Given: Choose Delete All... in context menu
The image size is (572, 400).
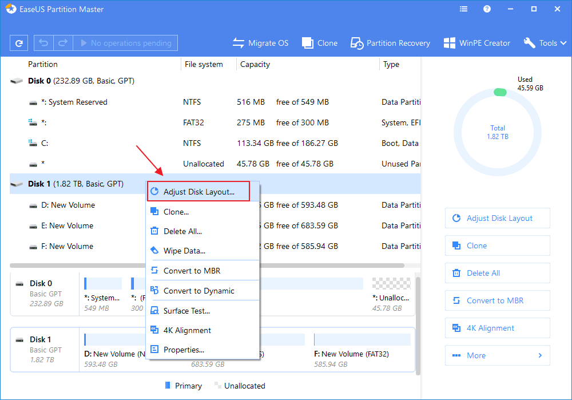Looking at the screenshot, I should click(x=203, y=231).
